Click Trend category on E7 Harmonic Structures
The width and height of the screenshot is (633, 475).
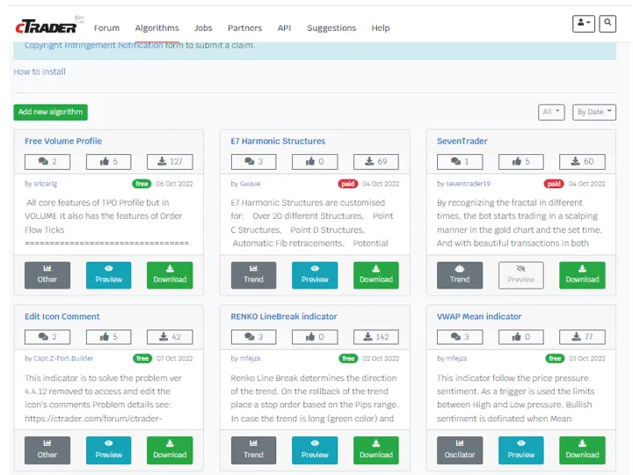coord(253,275)
